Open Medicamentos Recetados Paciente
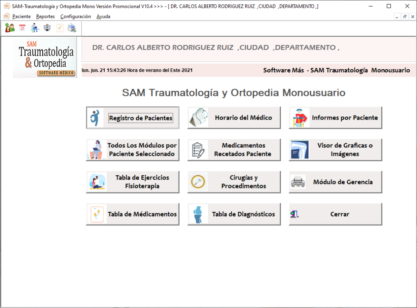Image resolution: width=417 pixels, height=308 pixels. (x=234, y=150)
